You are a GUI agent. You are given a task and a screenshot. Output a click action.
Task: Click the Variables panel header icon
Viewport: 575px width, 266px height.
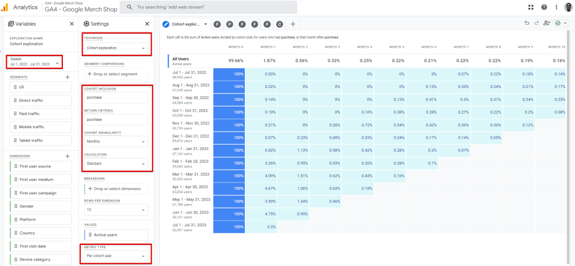point(11,24)
